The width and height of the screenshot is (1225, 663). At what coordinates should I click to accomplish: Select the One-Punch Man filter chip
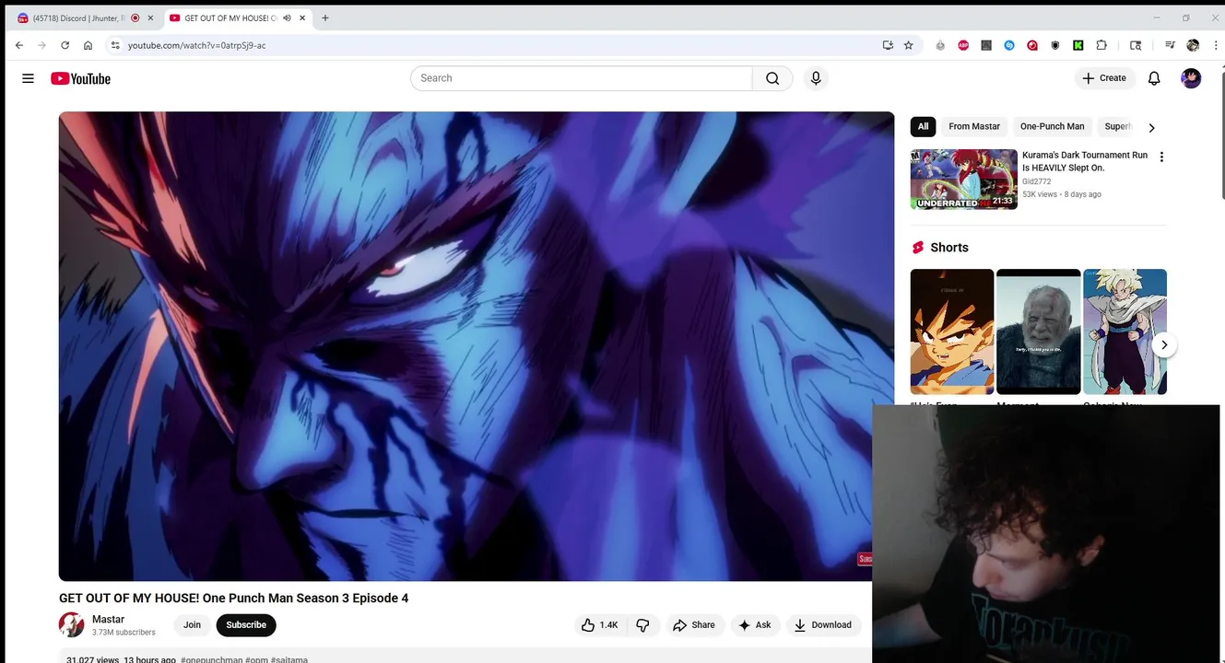[x=1052, y=126]
